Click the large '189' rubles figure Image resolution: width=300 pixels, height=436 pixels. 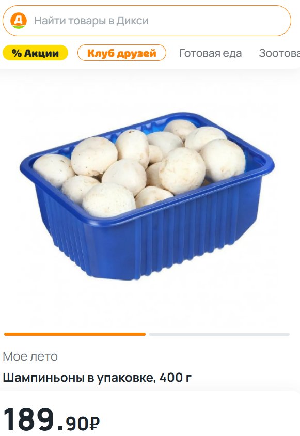pyautogui.click(x=28, y=419)
